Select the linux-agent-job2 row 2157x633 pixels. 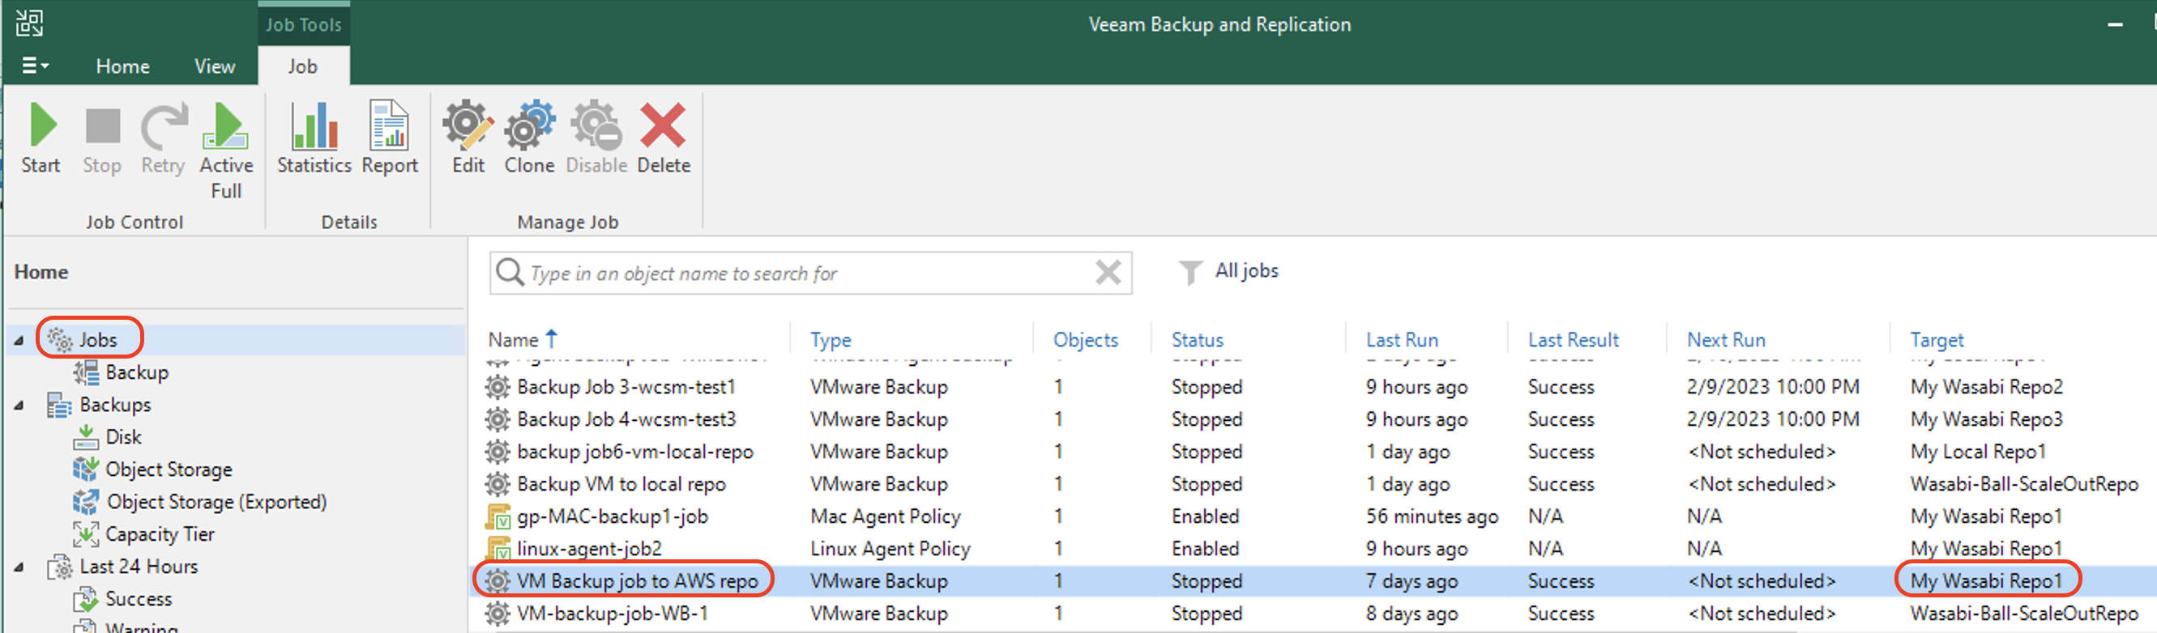(x=1312, y=549)
